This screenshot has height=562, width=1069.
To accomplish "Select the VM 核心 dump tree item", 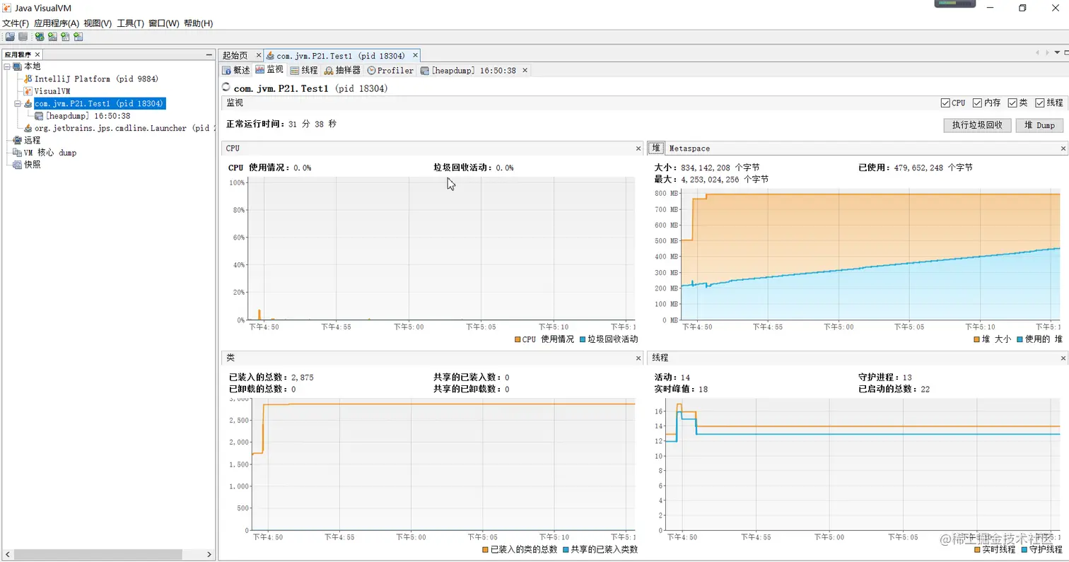I will (50, 153).
